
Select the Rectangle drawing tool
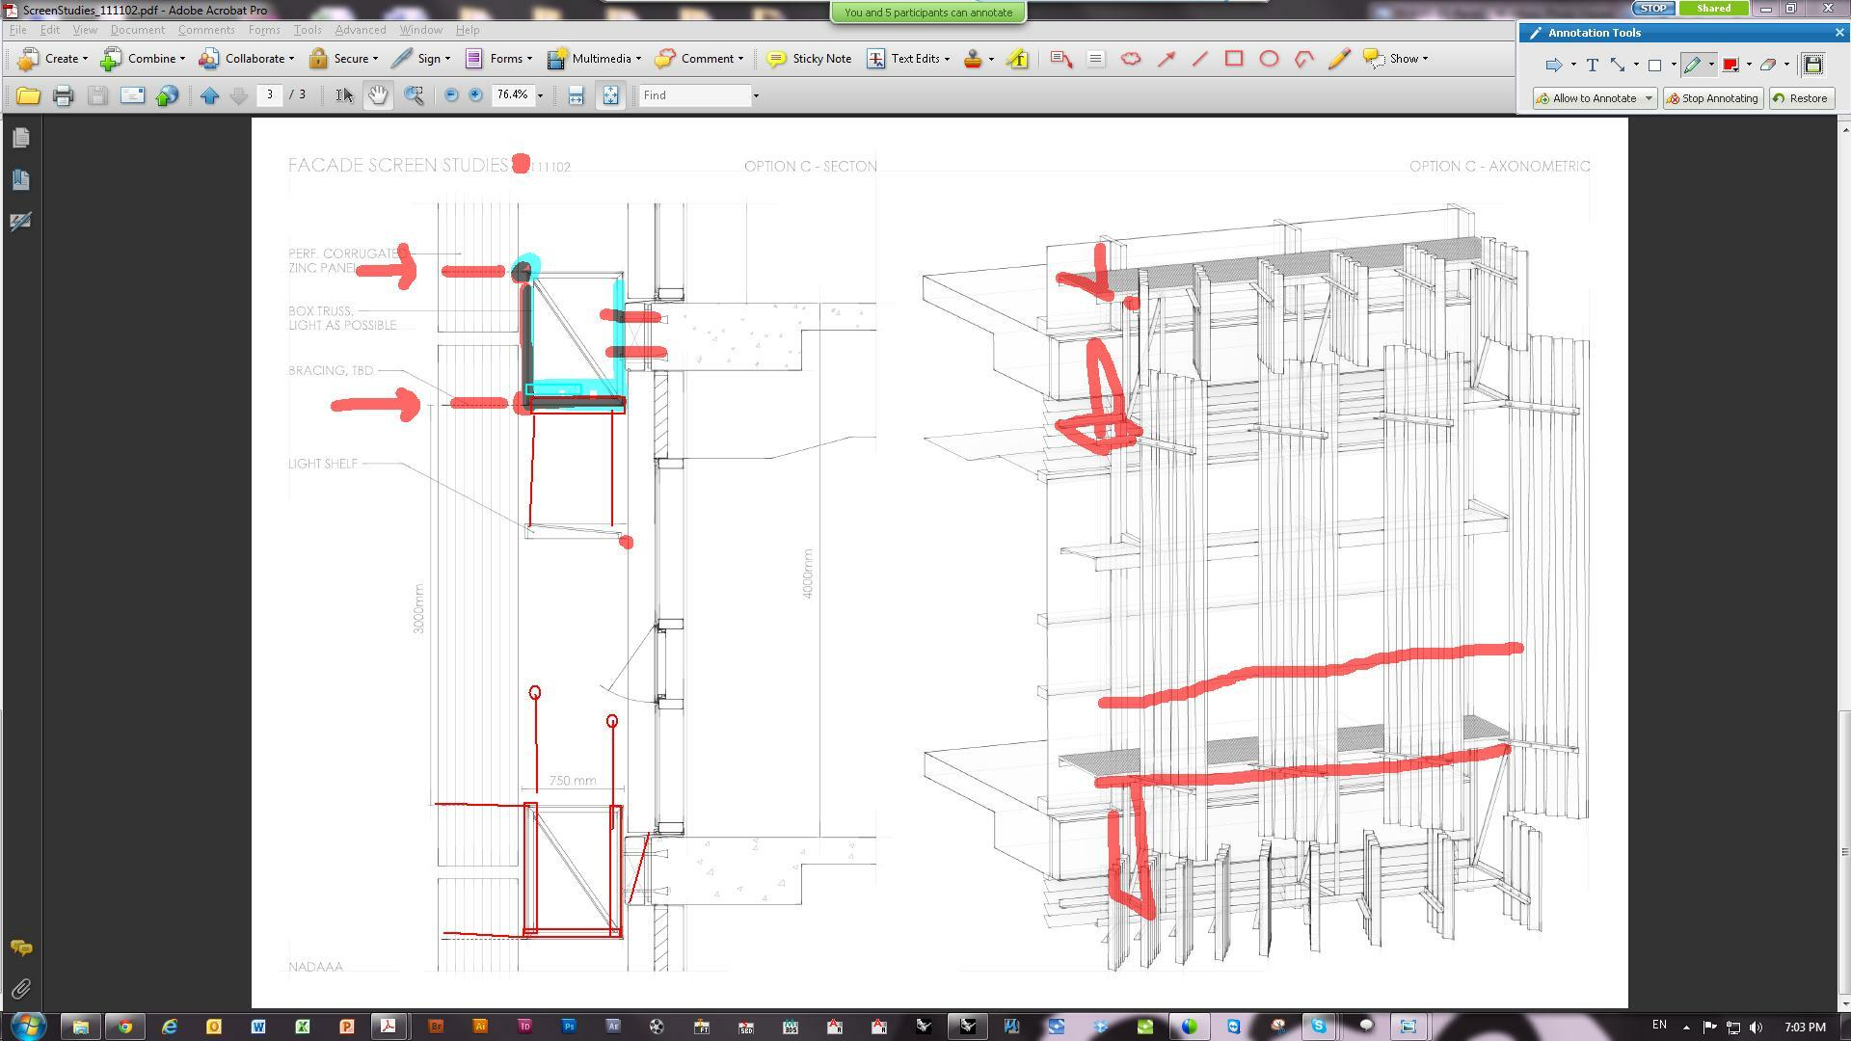pyautogui.click(x=1234, y=59)
